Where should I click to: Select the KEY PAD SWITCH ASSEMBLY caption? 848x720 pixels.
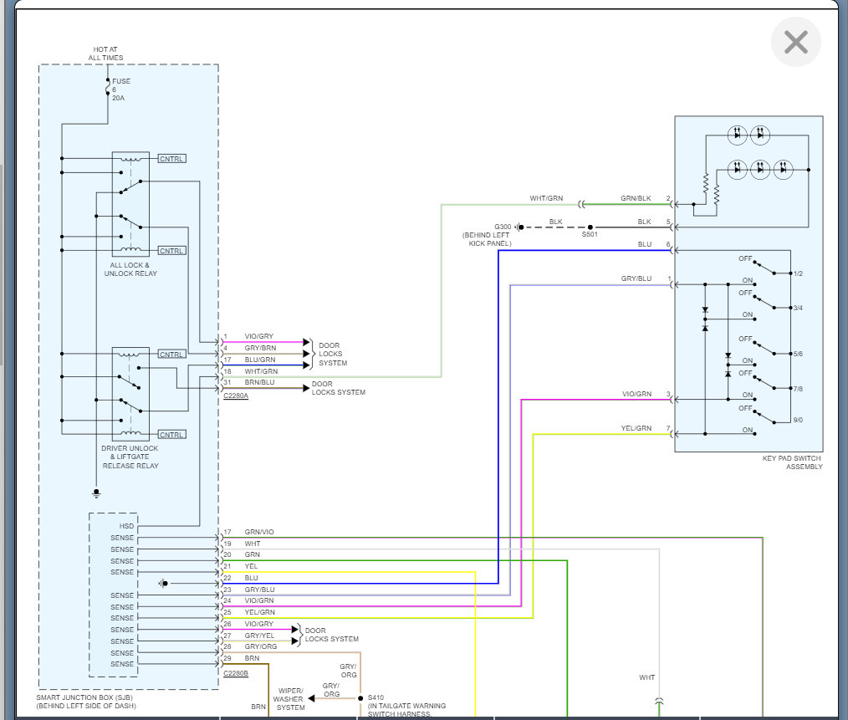(x=792, y=462)
